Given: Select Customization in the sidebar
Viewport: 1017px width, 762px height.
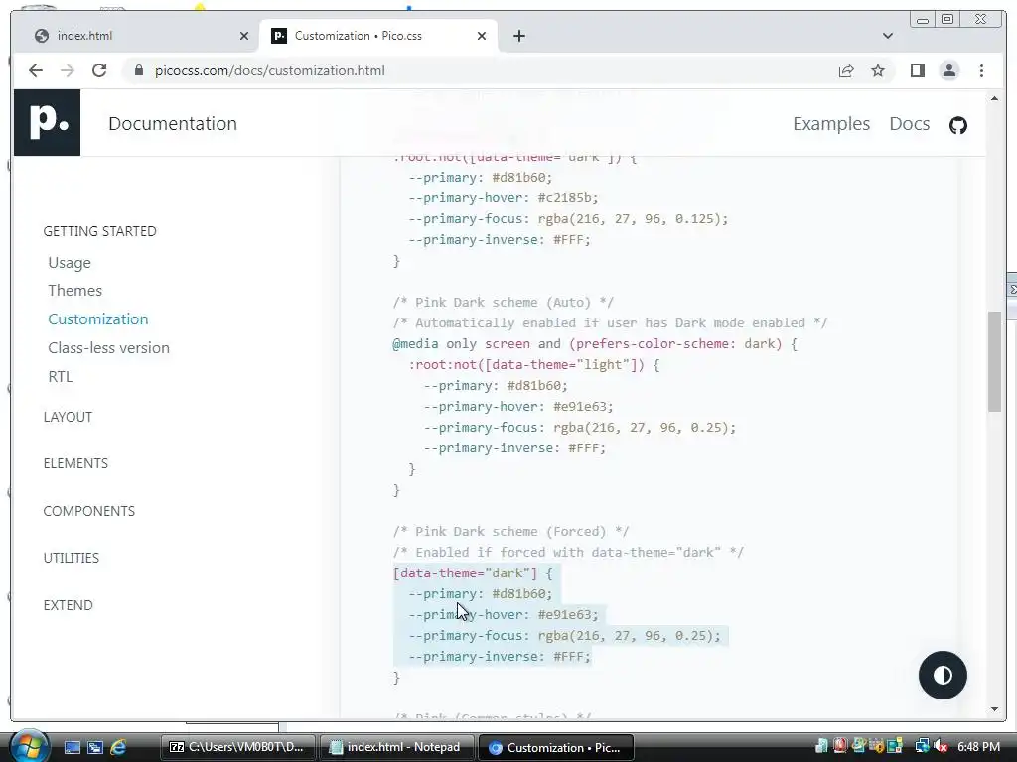Looking at the screenshot, I should pos(98,318).
